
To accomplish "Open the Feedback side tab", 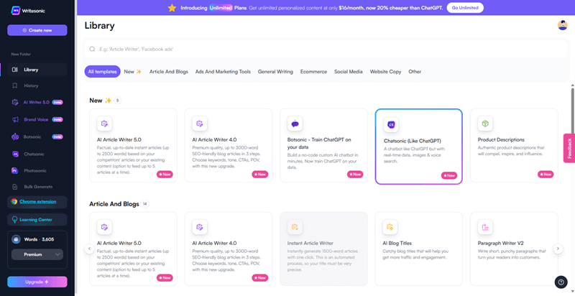I will tap(569, 148).
